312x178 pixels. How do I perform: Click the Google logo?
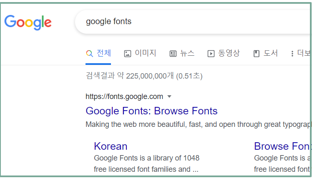(x=28, y=22)
